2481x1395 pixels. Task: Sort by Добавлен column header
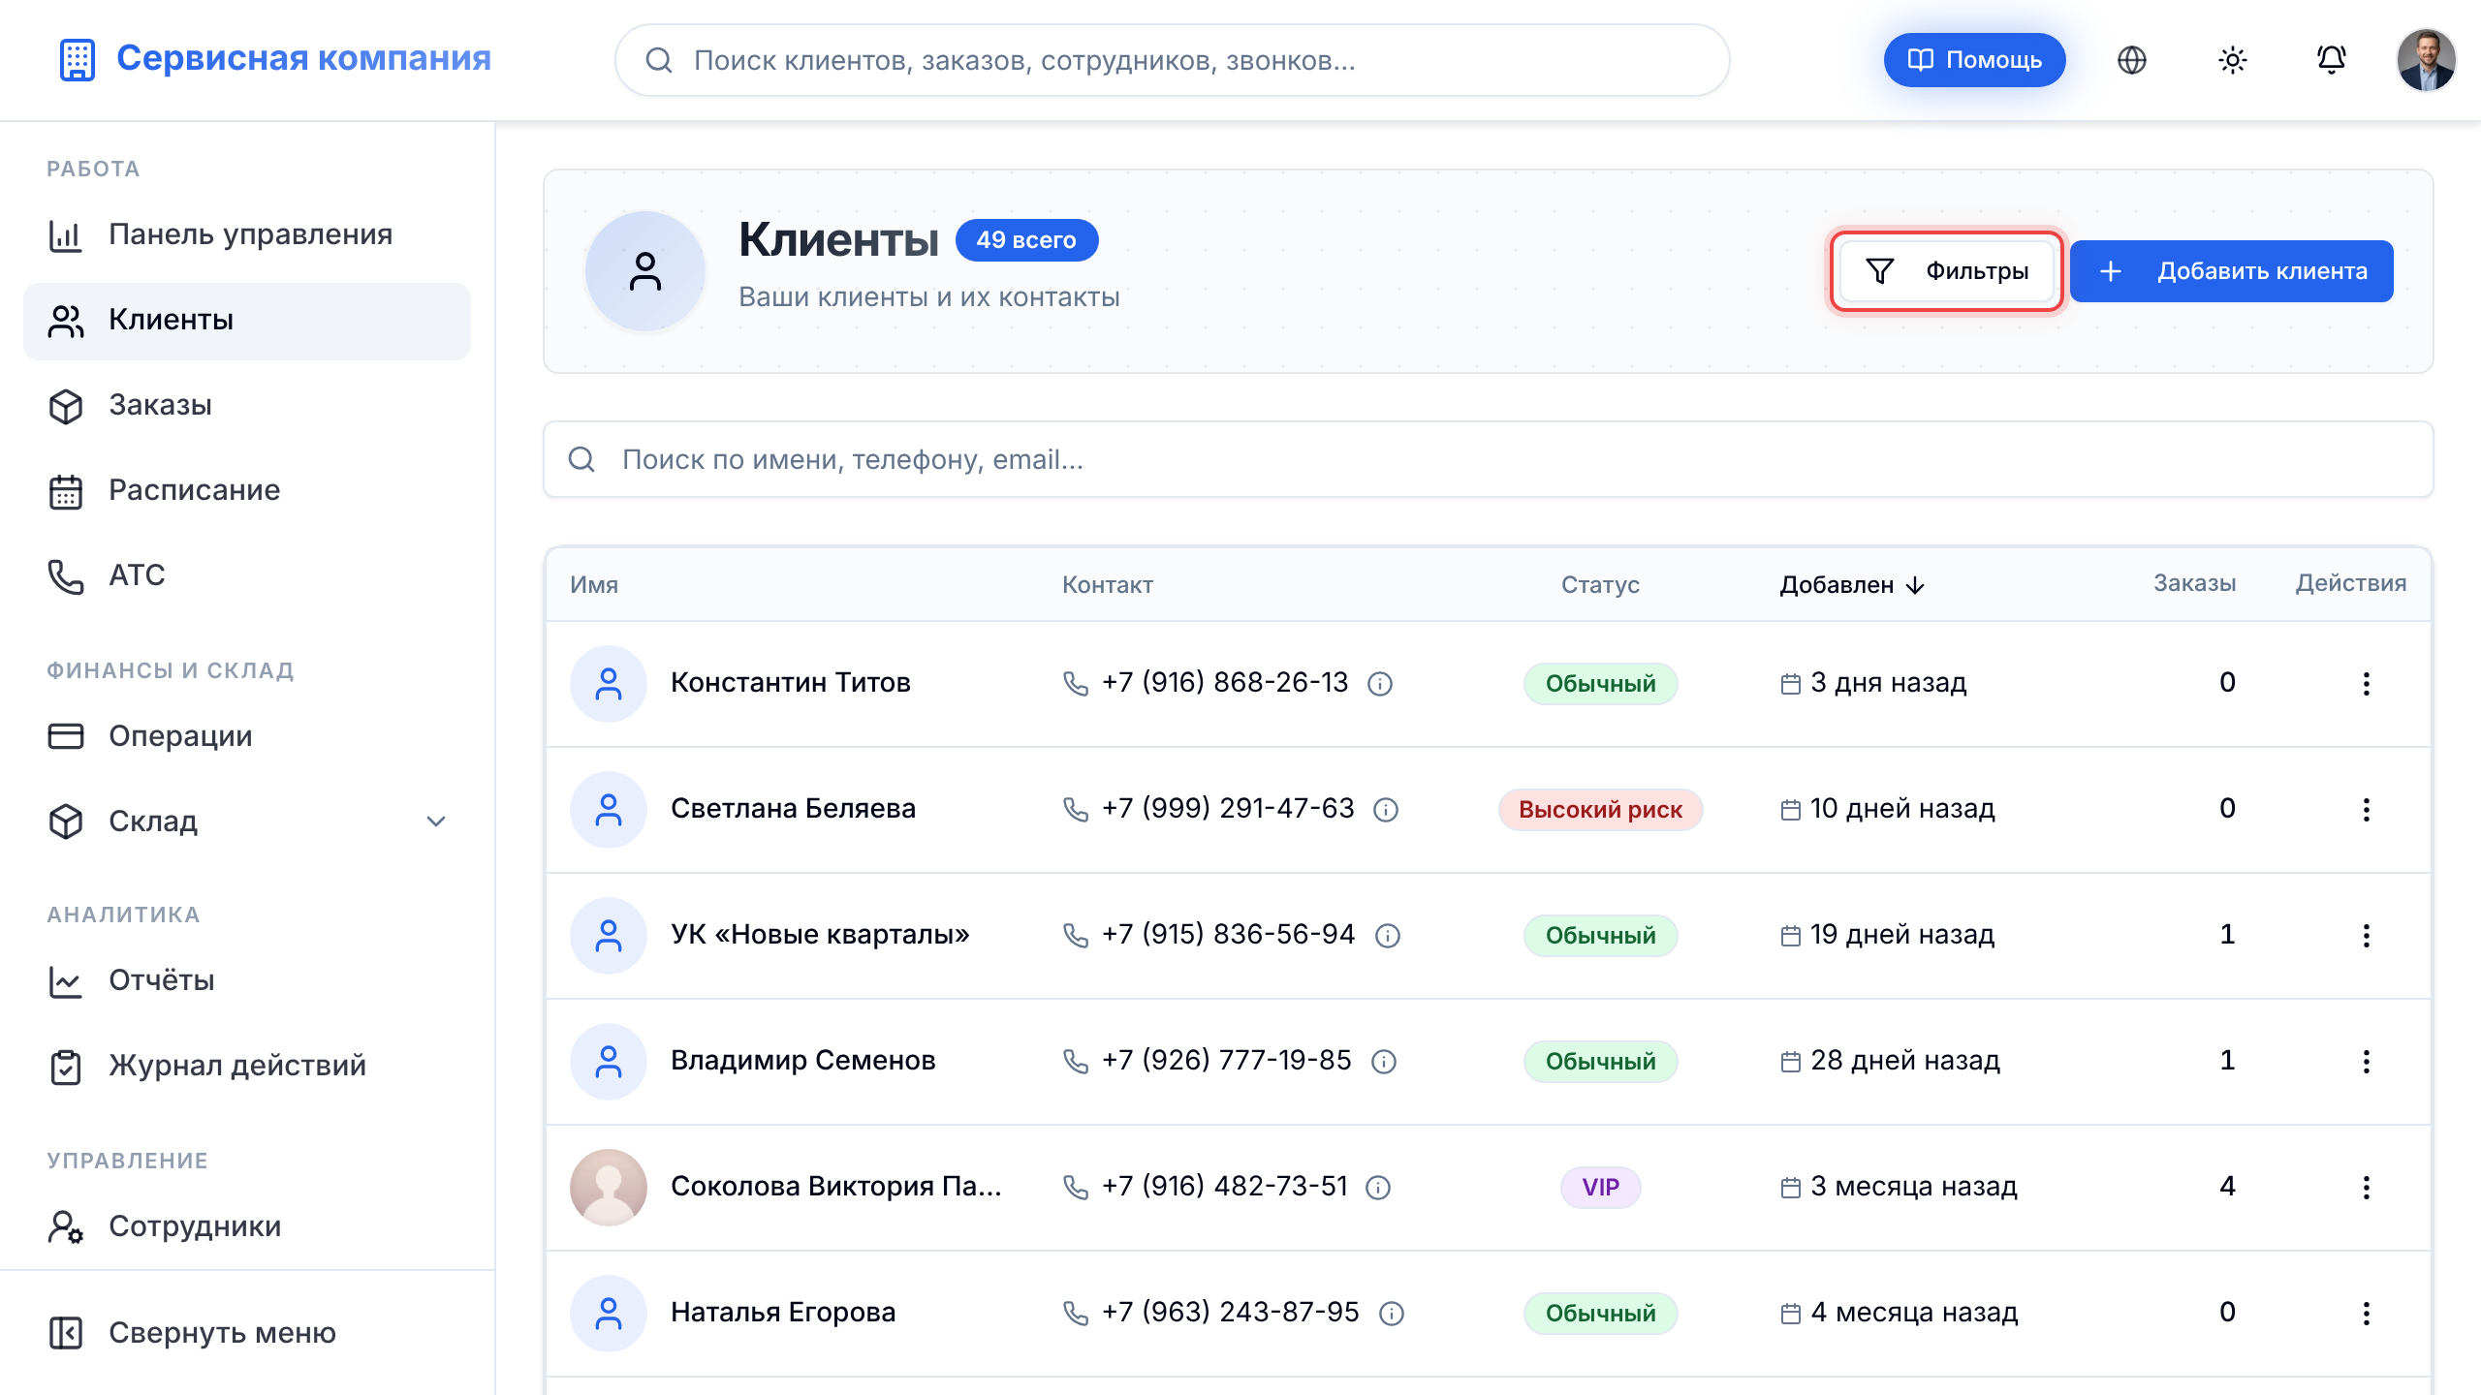pos(1851,585)
